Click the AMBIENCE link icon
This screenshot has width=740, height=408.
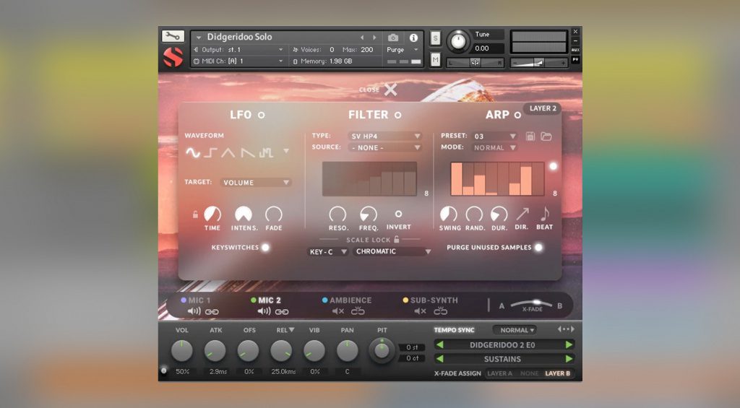[x=358, y=311]
